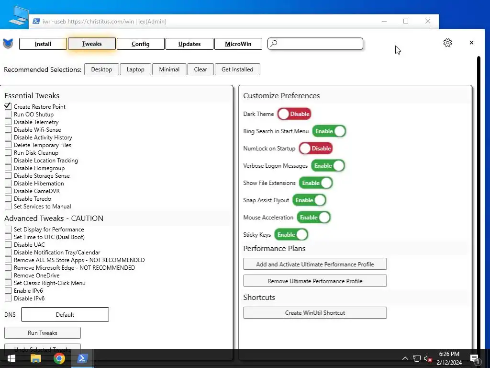
Task: Open the settings gear menu
Action: (447, 43)
